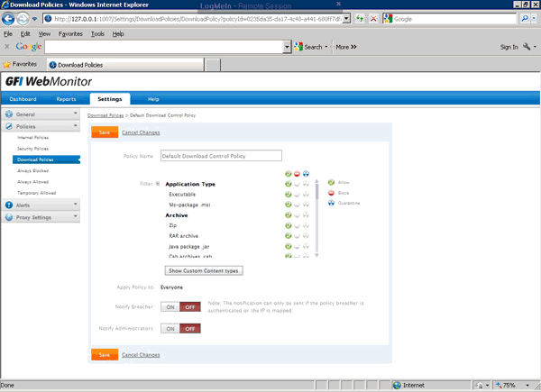Set Application Type to Allow
The image size is (541, 392).
(x=289, y=184)
